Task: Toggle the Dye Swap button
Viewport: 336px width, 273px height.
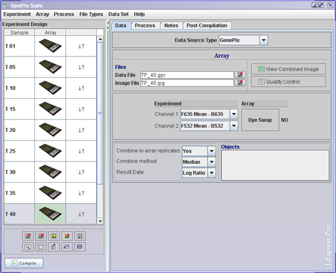Action: (260, 120)
